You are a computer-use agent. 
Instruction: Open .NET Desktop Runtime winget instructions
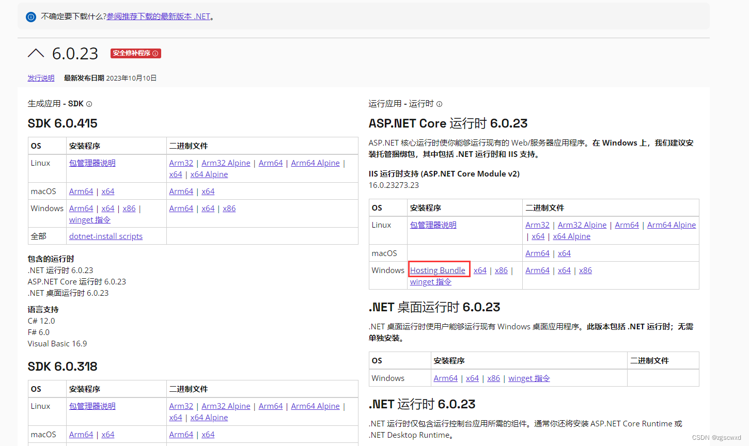pyautogui.click(x=529, y=378)
